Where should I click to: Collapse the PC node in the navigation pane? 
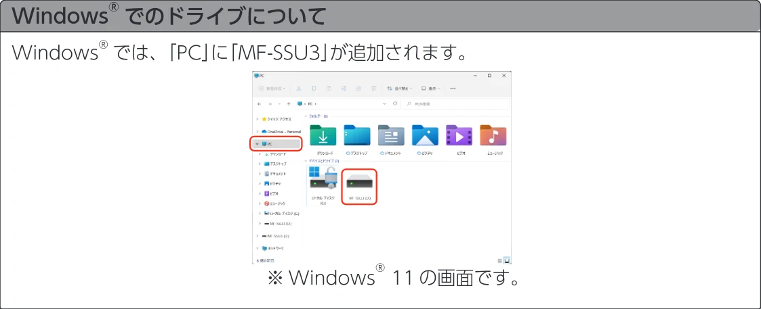coord(258,144)
